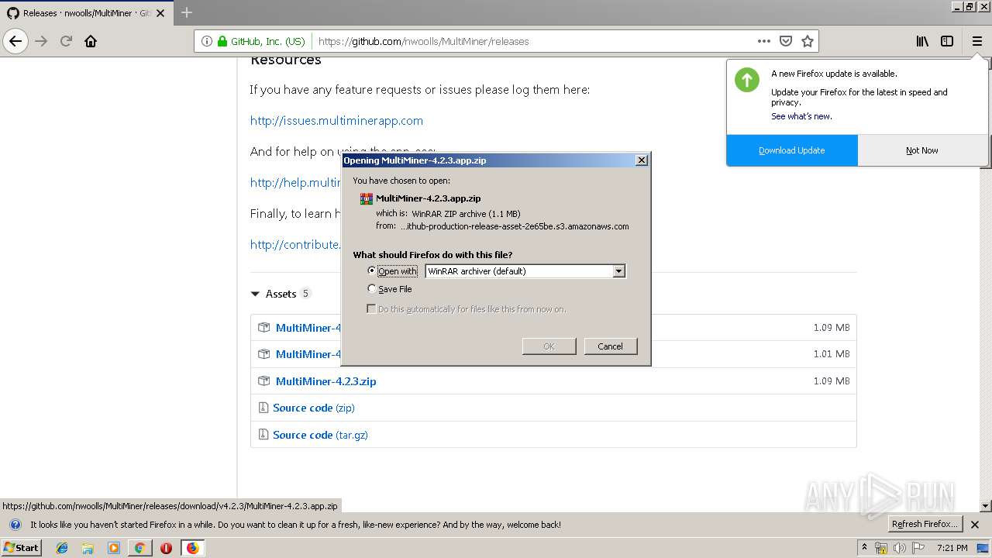
Task: Save page to Pocket icon
Action: tap(786, 41)
